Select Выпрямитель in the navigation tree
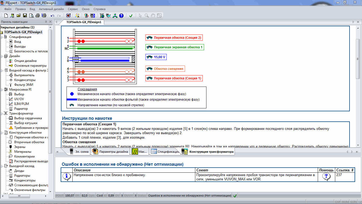This screenshot has width=362, height=204. [x=24, y=75]
